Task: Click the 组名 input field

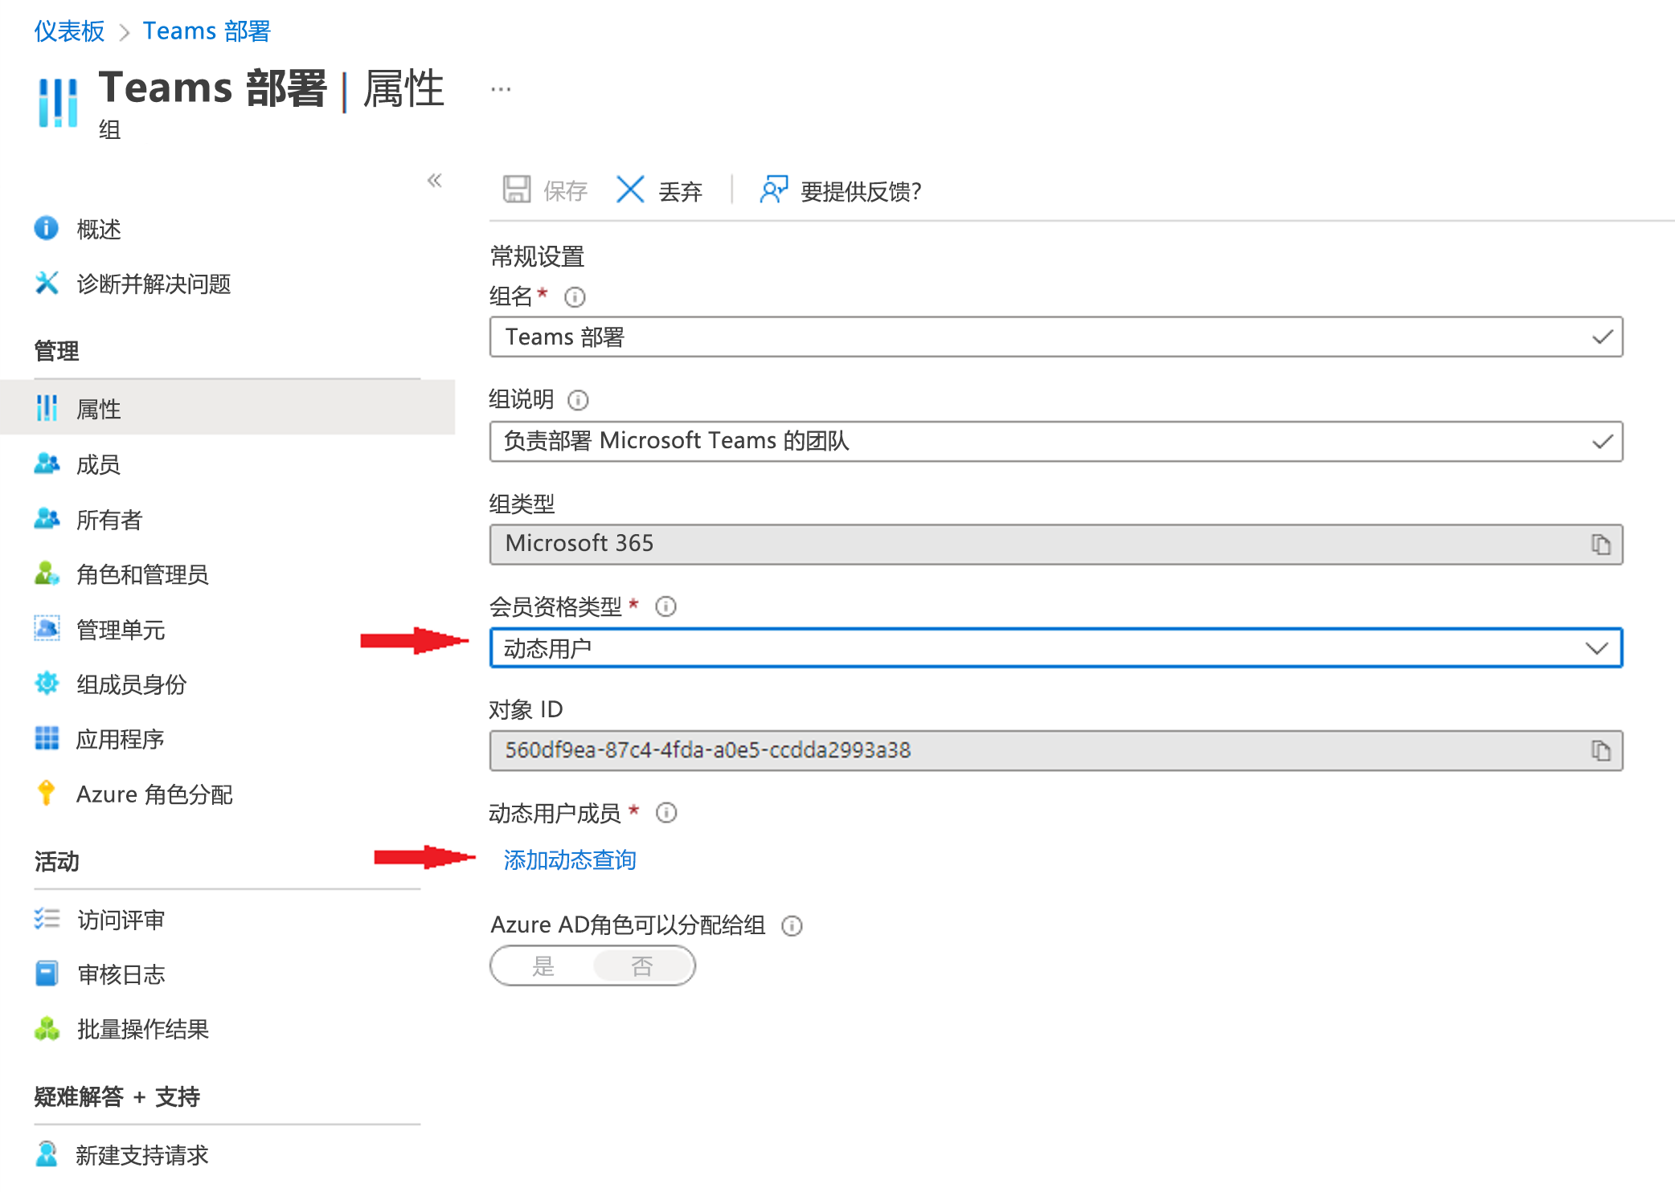Action: (x=1056, y=337)
